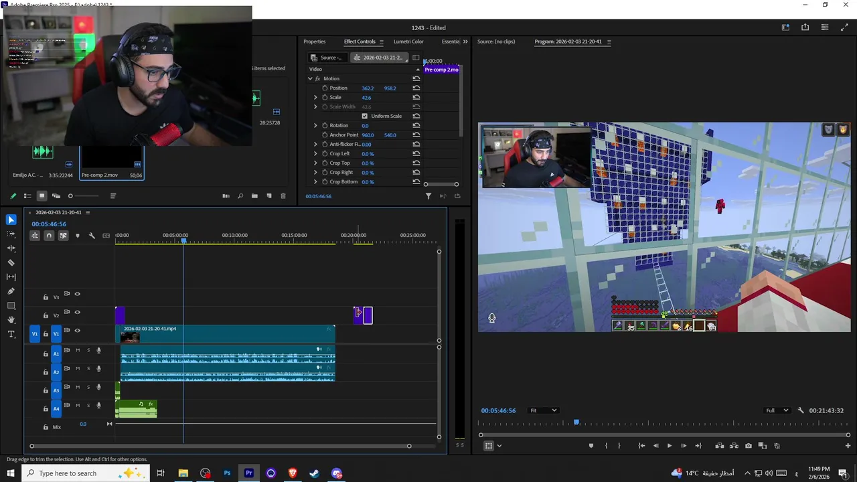Open Program monitor settings wrench
The width and height of the screenshot is (857, 482).
[x=801, y=410]
